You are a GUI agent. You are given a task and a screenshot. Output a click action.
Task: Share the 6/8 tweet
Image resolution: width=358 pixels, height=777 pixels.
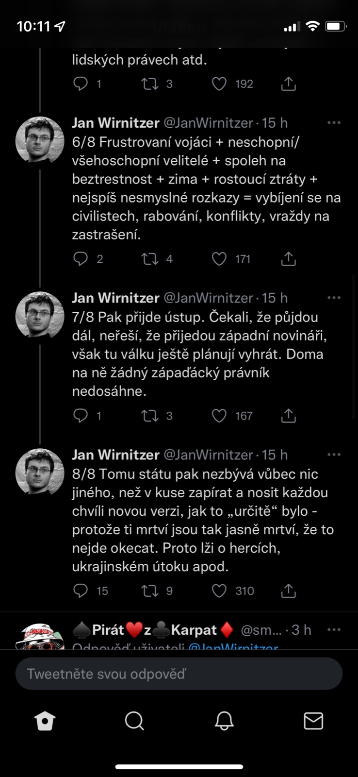click(289, 259)
